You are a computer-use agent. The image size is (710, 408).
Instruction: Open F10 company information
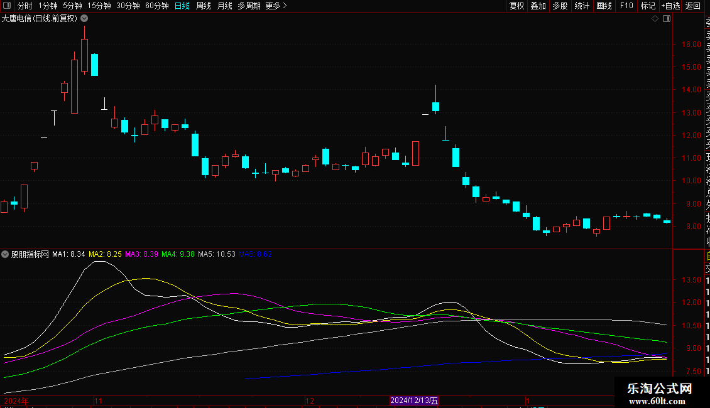626,6
